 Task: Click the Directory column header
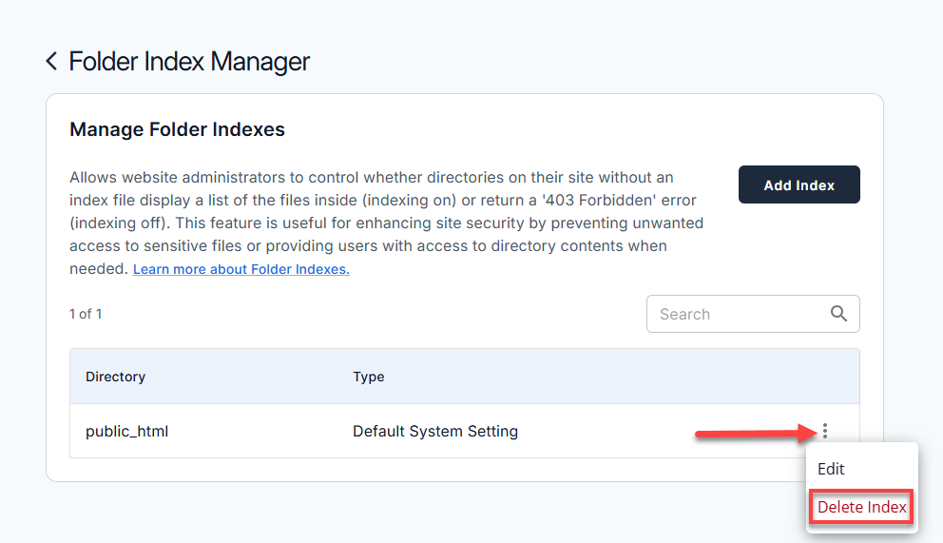click(115, 377)
